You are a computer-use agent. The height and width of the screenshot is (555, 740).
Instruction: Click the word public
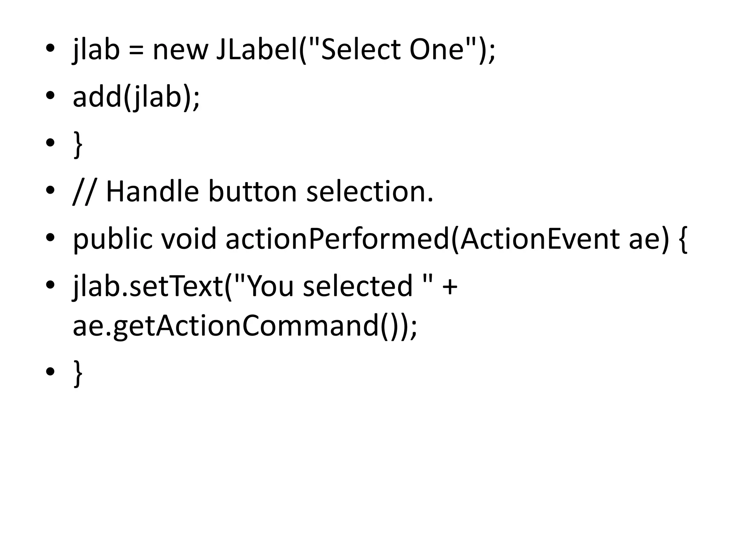112,239
